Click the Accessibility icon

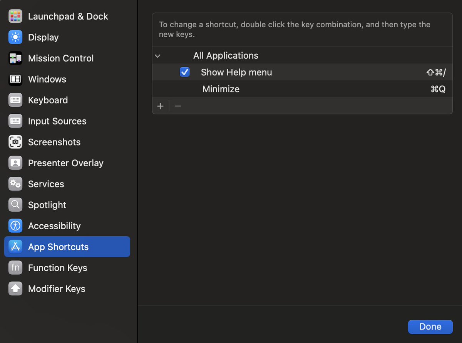point(15,225)
